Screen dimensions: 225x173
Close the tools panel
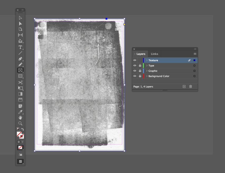coord(18,10)
